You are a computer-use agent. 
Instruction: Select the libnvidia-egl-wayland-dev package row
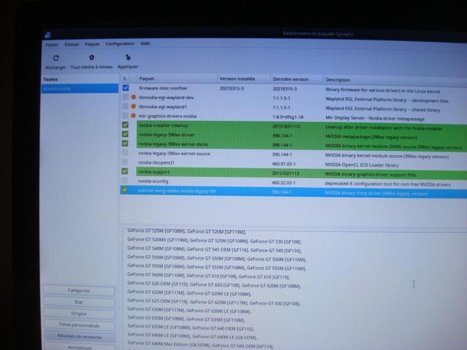pyautogui.click(x=293, y=98)
